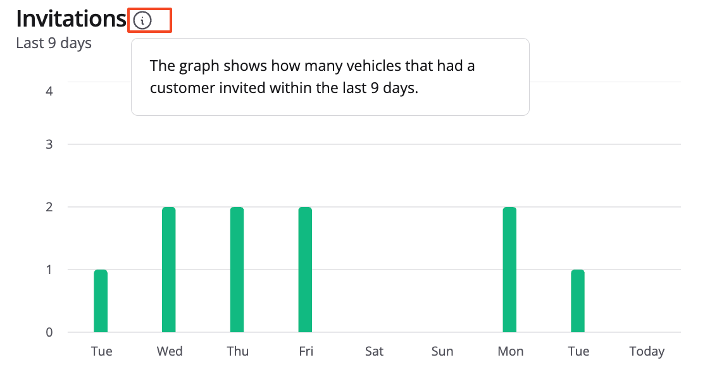The width and height of the screenshot is (705, 386).
Task: Select the green bar for Mon
Action: (509, 270)
